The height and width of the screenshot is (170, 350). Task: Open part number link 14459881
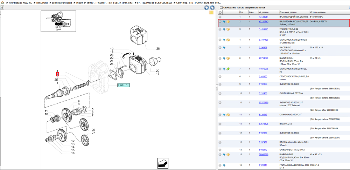coord(264,29)
